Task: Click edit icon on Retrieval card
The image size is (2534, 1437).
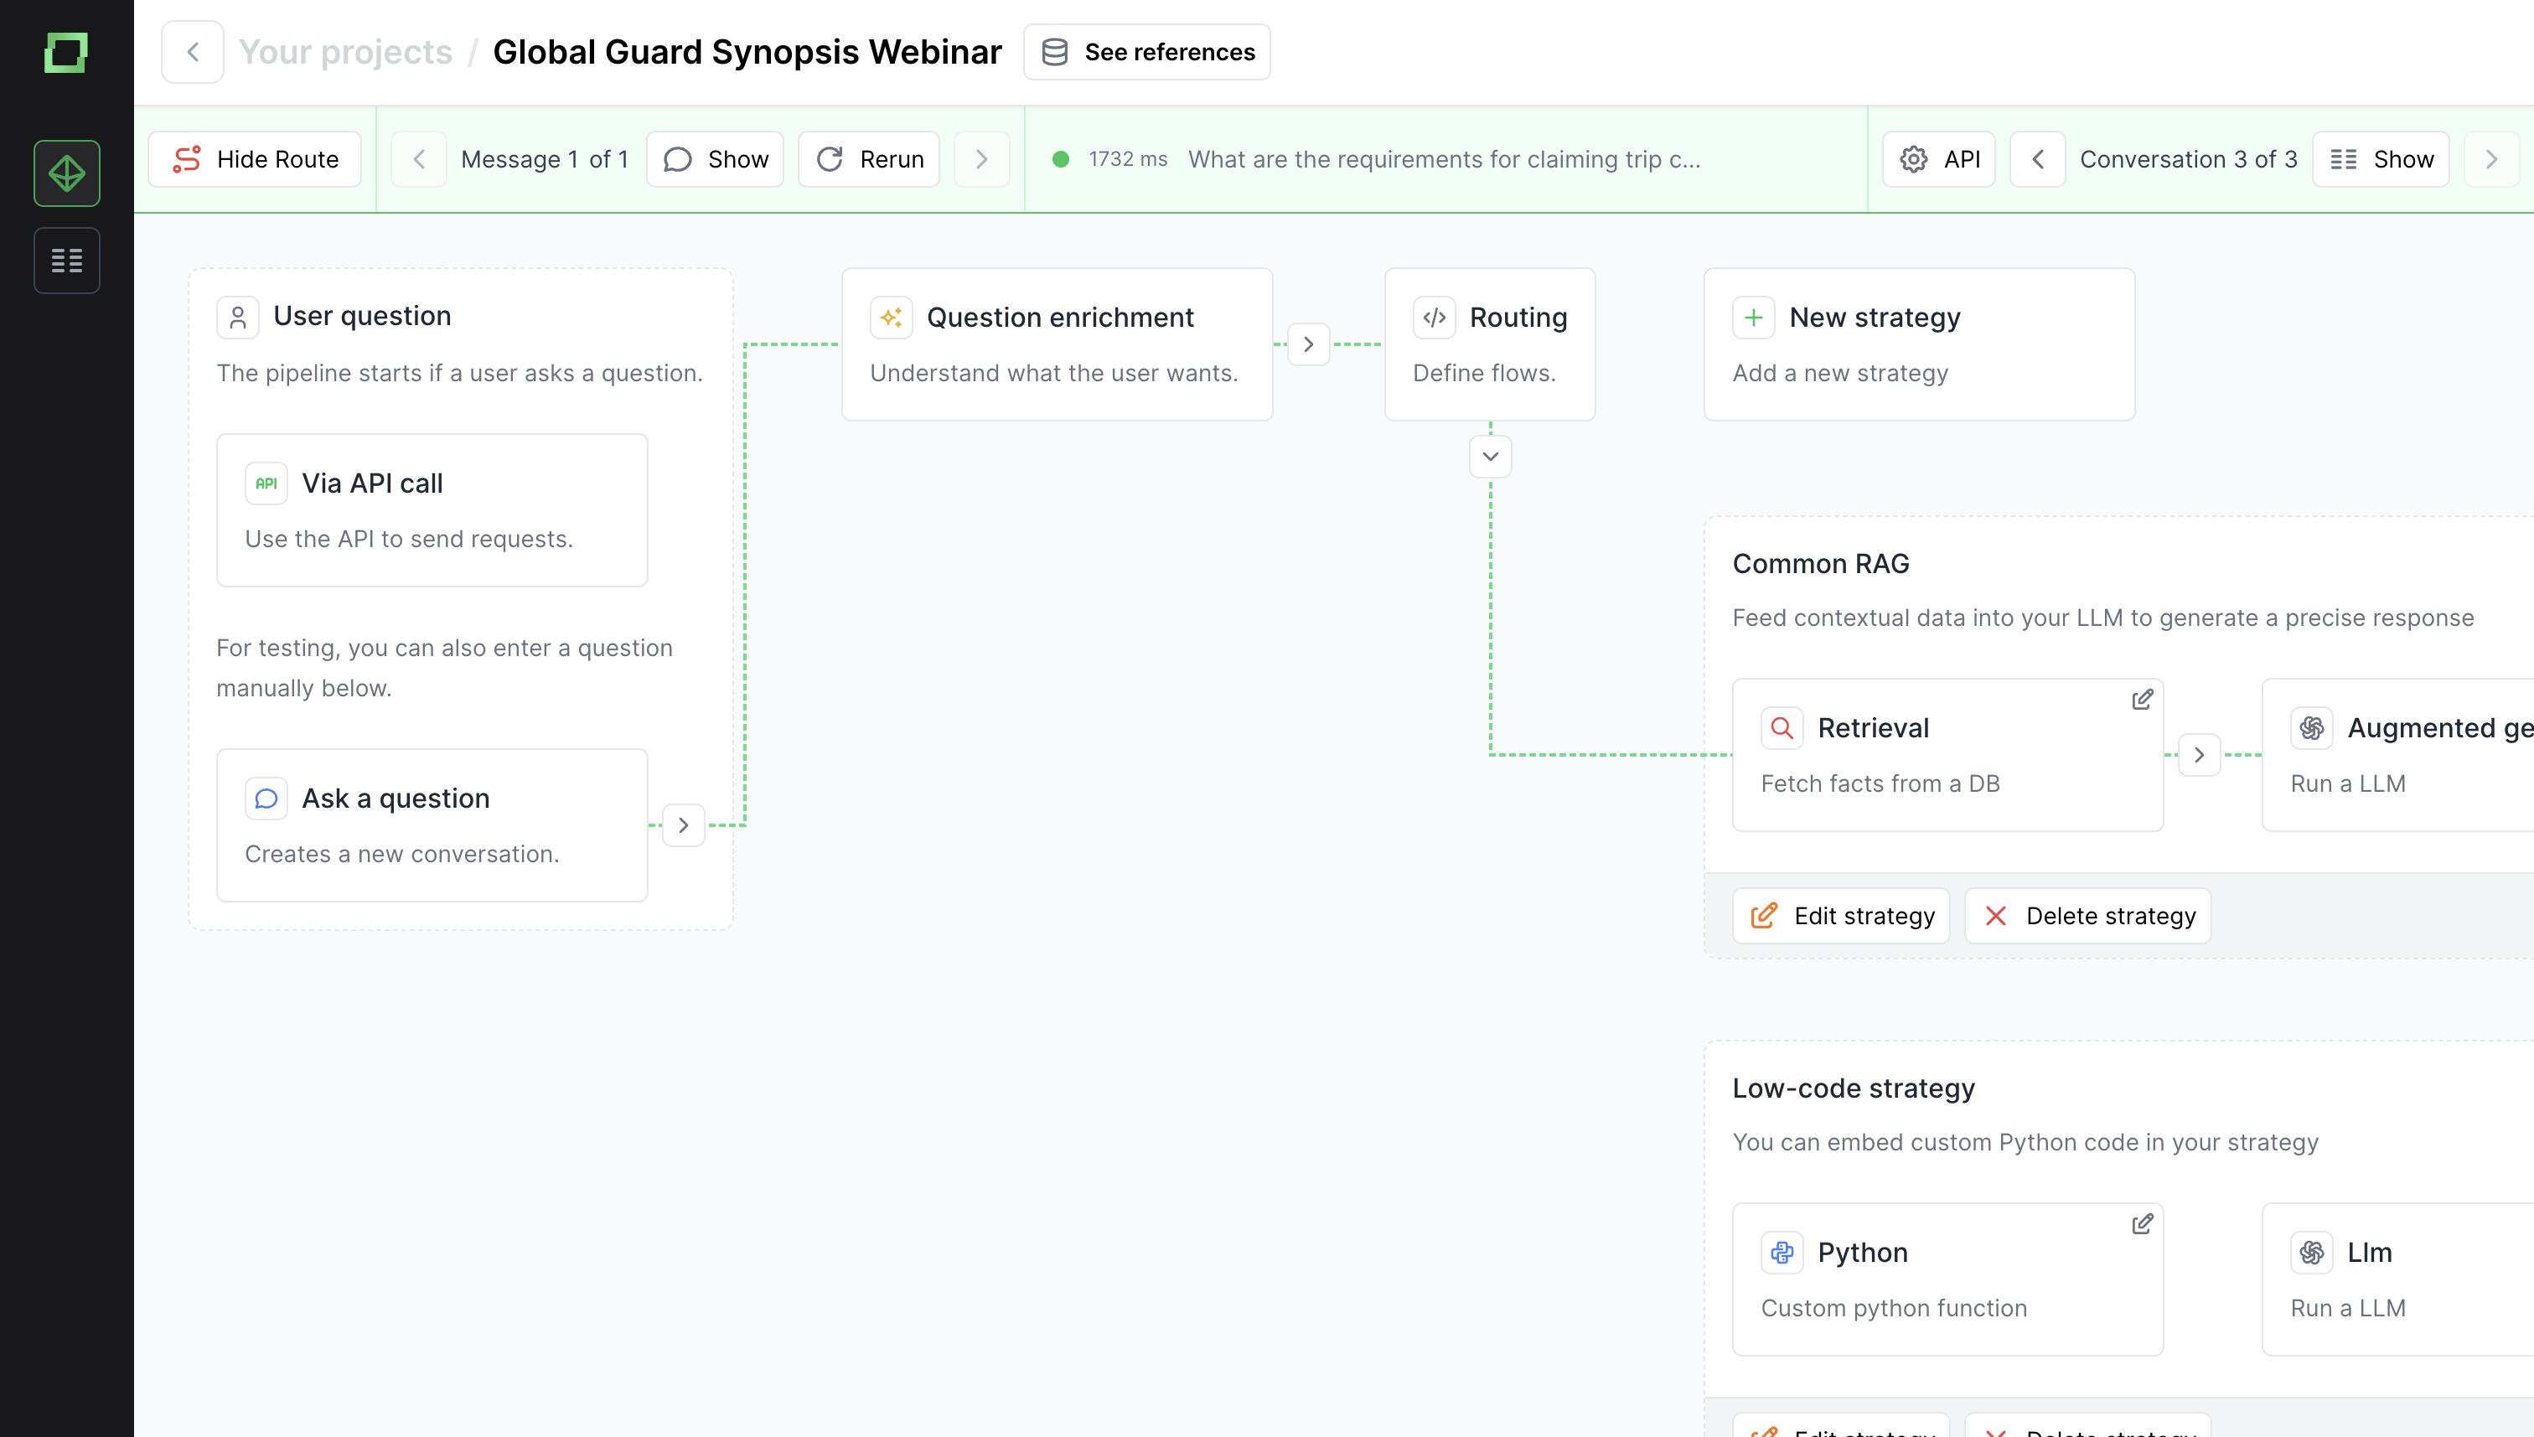Action: (x=2141, y=700)
